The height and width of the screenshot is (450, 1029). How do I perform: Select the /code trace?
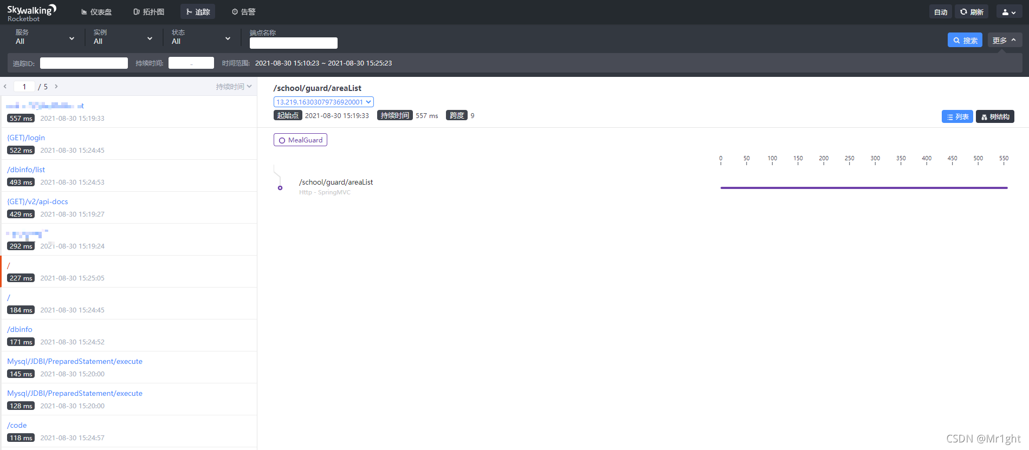click(128, 431)
